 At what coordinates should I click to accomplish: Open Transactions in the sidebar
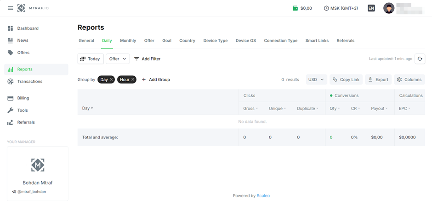29,82
